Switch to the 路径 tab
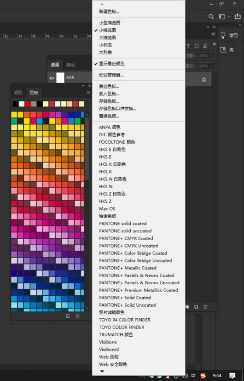The height and width of the screenshot is (381, 244). [x=70, y=65]
